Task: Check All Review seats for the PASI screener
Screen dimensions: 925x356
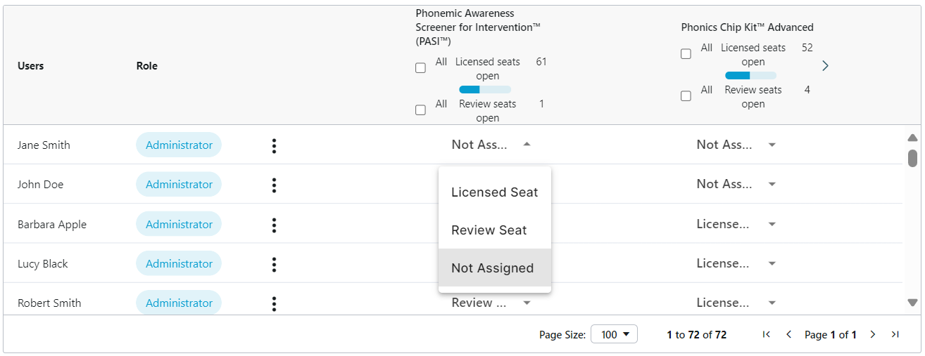Action: pos(420,110)
